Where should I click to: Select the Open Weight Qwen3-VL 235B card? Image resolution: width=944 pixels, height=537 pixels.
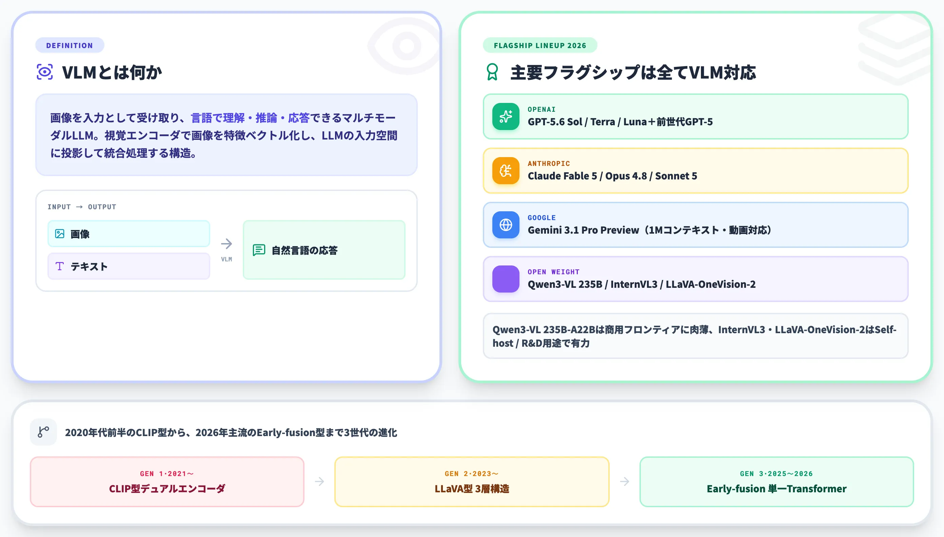(695, 279)
